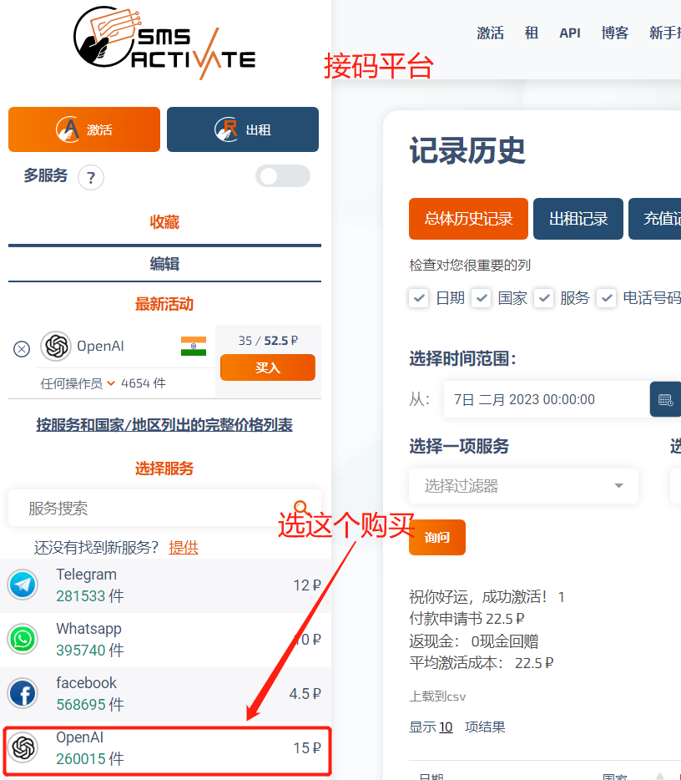Select the facebook 4.5 ₽ service row

(165, 694)
